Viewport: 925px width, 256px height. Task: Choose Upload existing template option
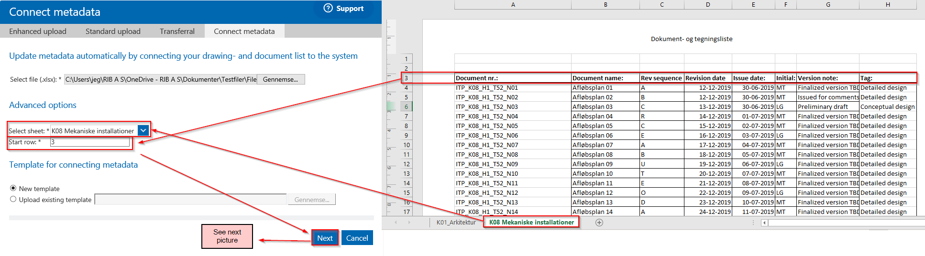(13, 200)
